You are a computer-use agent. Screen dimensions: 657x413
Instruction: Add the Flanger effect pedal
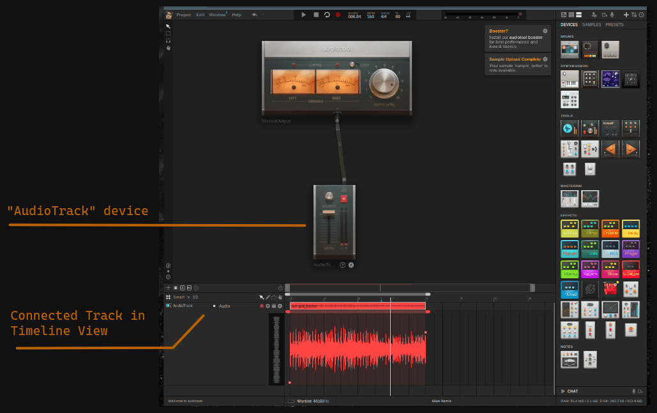(x=570, y=249)
